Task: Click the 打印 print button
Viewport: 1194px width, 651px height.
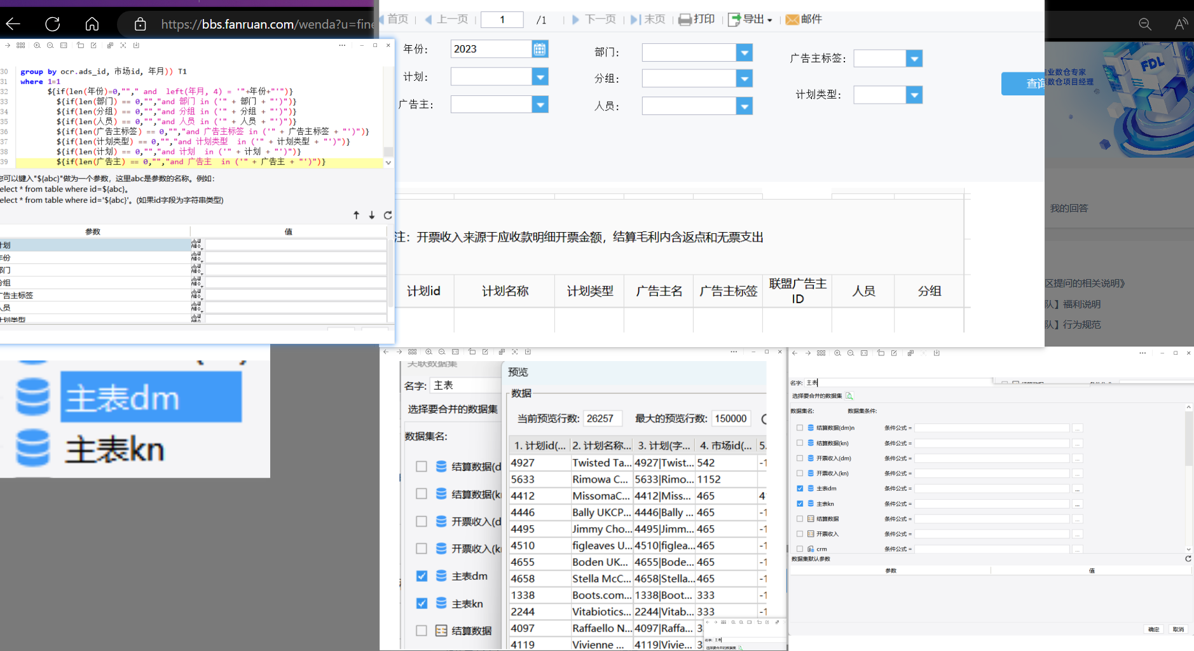Action: [697, 19]
